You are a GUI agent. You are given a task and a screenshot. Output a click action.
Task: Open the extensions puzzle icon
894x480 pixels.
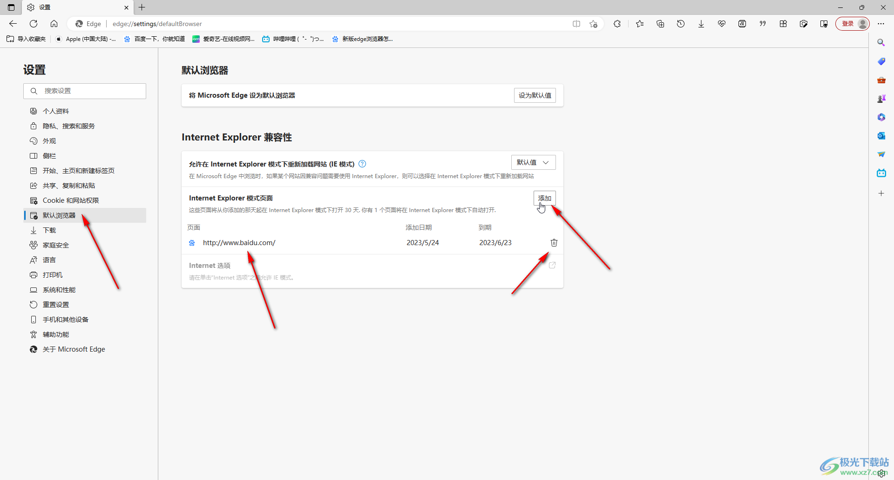tap(617, 24)
